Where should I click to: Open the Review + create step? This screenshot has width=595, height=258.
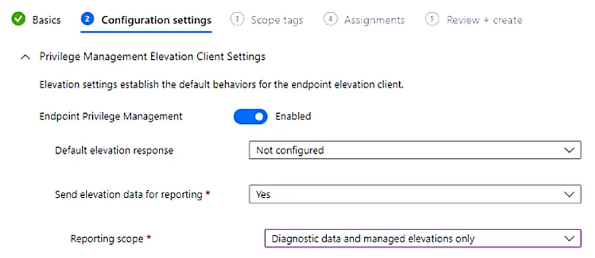(484, 20)
